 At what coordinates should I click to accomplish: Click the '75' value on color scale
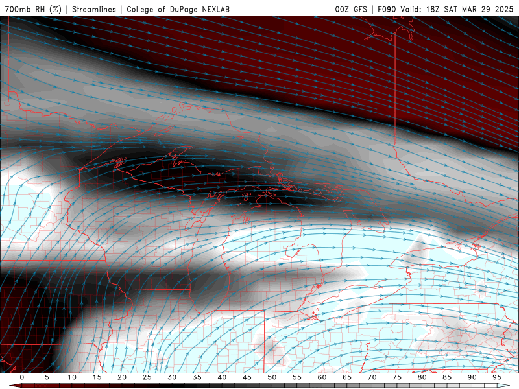point(397,377)
